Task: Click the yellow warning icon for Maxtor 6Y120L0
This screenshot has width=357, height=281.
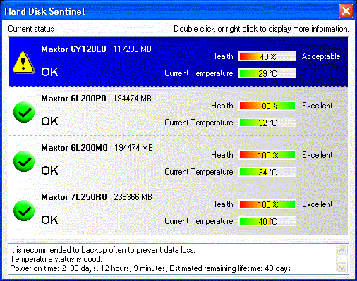Action: [23, 63]
